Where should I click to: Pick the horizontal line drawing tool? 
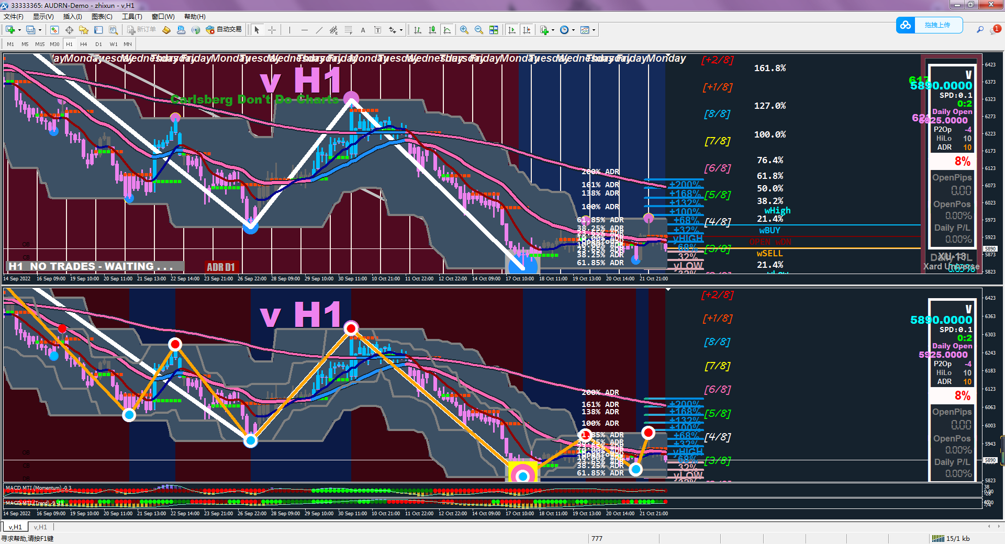point(304,30)
